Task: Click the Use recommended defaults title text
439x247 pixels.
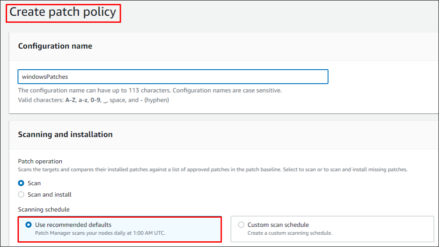Action: pos(73,225)
